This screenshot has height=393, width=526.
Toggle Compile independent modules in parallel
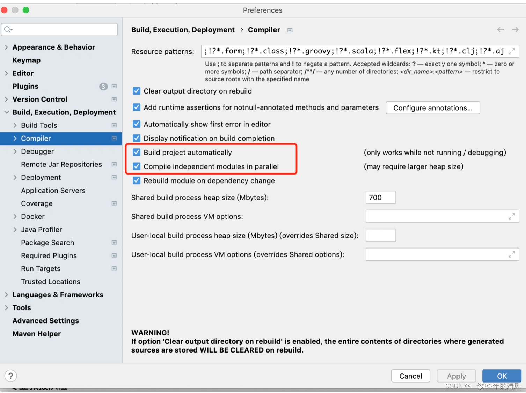pyautogui.click(x=137, y=166)
